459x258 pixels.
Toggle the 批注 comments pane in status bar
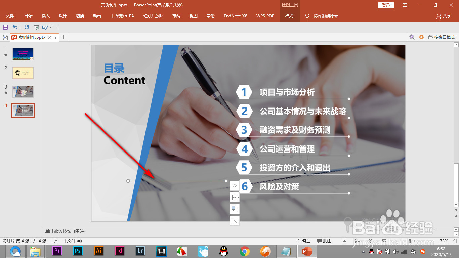[324, 241]
